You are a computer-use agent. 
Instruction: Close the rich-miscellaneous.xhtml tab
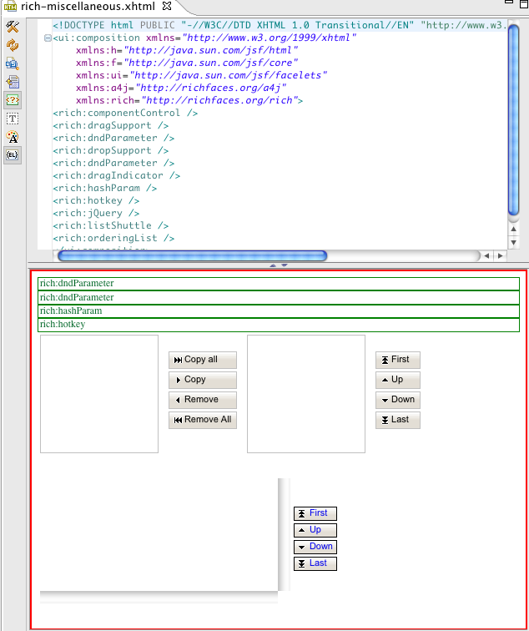(x=169, y=7)
